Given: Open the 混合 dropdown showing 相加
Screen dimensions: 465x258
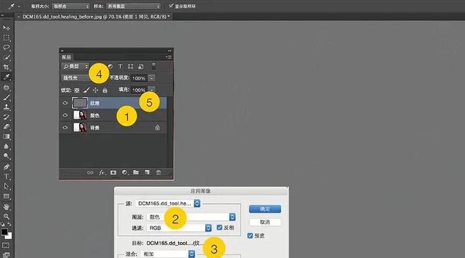Looking at the screenshot, I should (168, 254).
